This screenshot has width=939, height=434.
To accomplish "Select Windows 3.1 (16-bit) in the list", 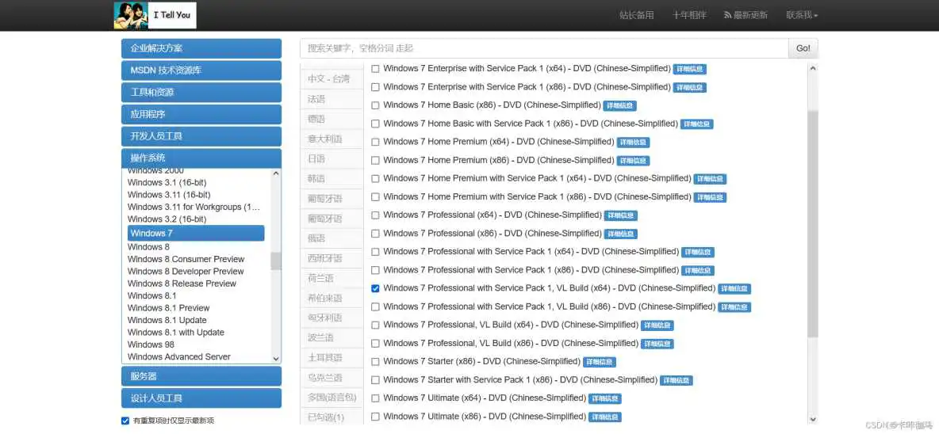I will click(x=167, y=182).
